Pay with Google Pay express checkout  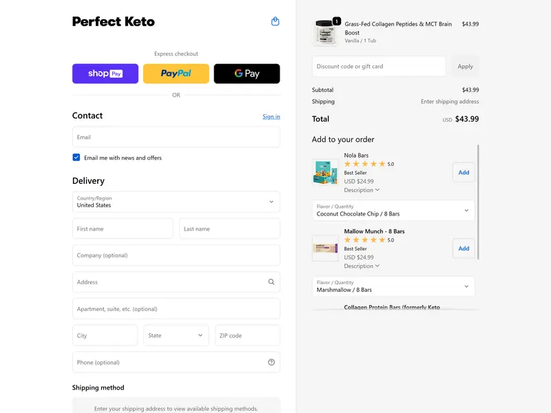[247, 74]
